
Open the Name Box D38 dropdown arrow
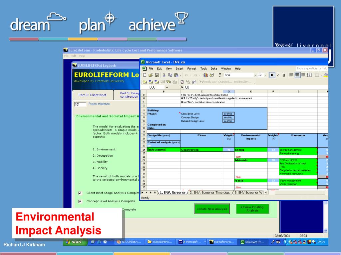pyautogui.click(x=167, y=87)
